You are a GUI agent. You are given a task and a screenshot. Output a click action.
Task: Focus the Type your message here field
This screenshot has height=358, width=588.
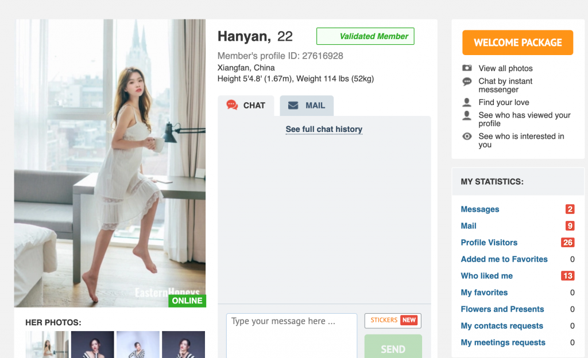pos(291,336)
